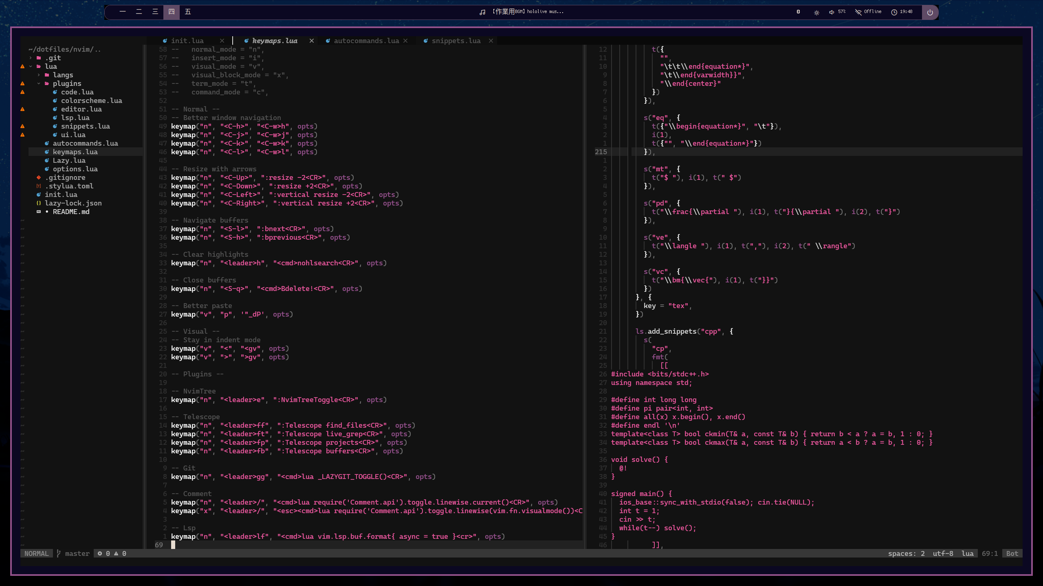
Task: Click the warning icon beside editor.lua
Action: pyautogui.click(x=22, y=109)
